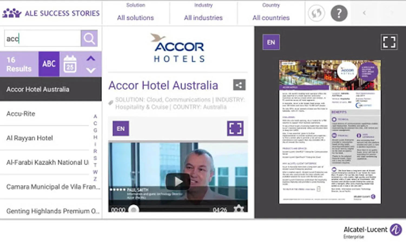Image resolution: width=406 pixels, height=243 pixels.
Task: Jump to letter S in index
Action: click(95, 158)
